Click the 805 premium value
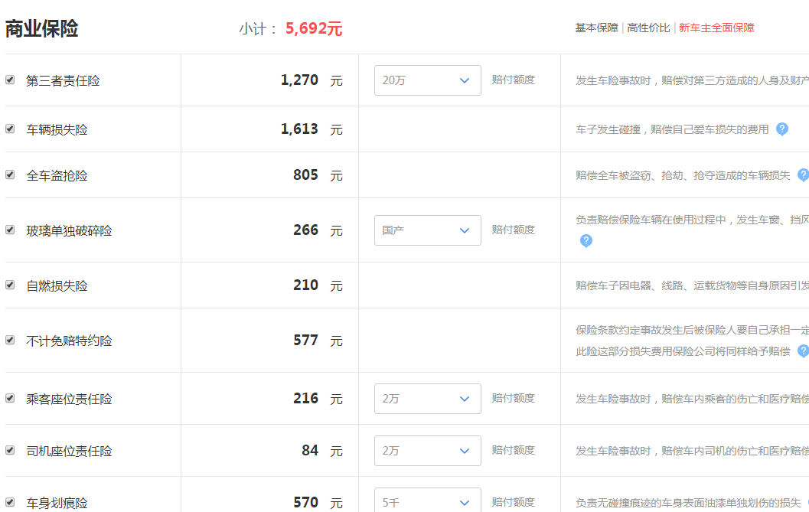Viewport: 809px width, 512px height. click(305, 175)
